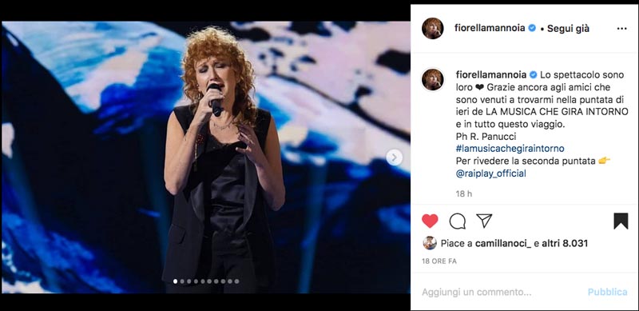The height and width of the screenshot is (311, 639).
Task: Open fiorellamannoia's header profile picture
Action: click(x=432, y=29)
